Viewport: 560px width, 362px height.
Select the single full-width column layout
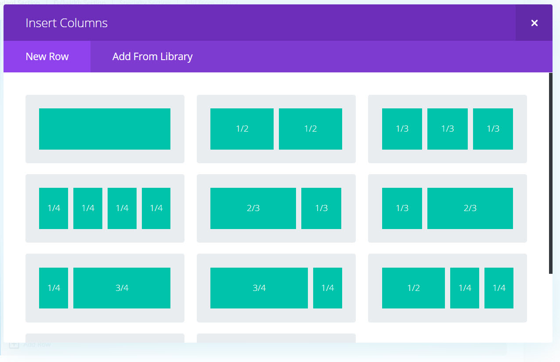(105, 129)
